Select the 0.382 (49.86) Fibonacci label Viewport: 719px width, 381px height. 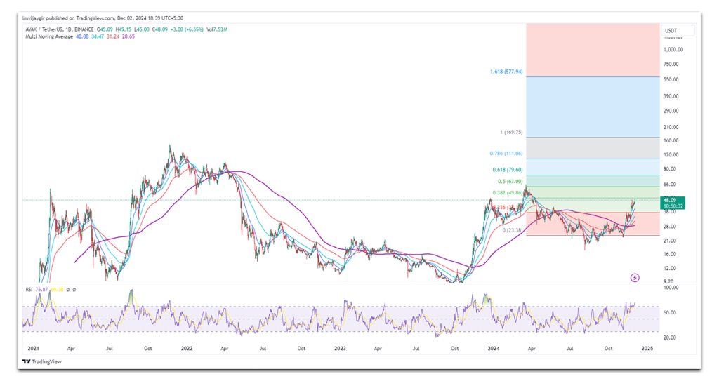[x=508, y=193]
